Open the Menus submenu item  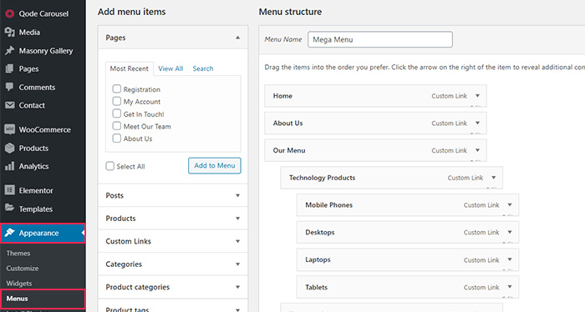coord(18,299)
